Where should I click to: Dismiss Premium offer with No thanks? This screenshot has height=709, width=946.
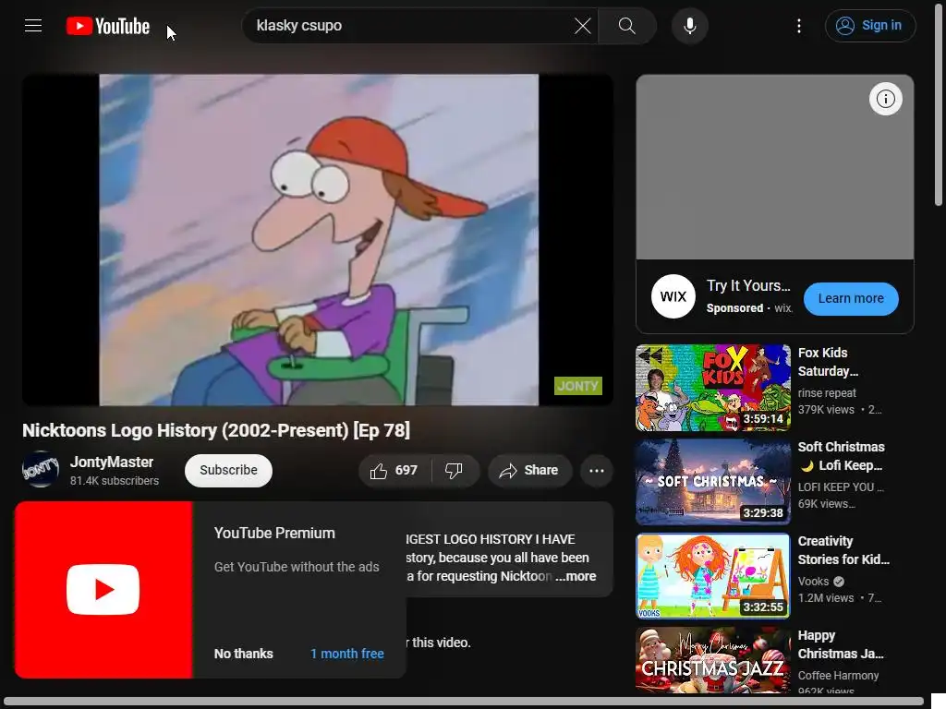click(x=243, y=654)
